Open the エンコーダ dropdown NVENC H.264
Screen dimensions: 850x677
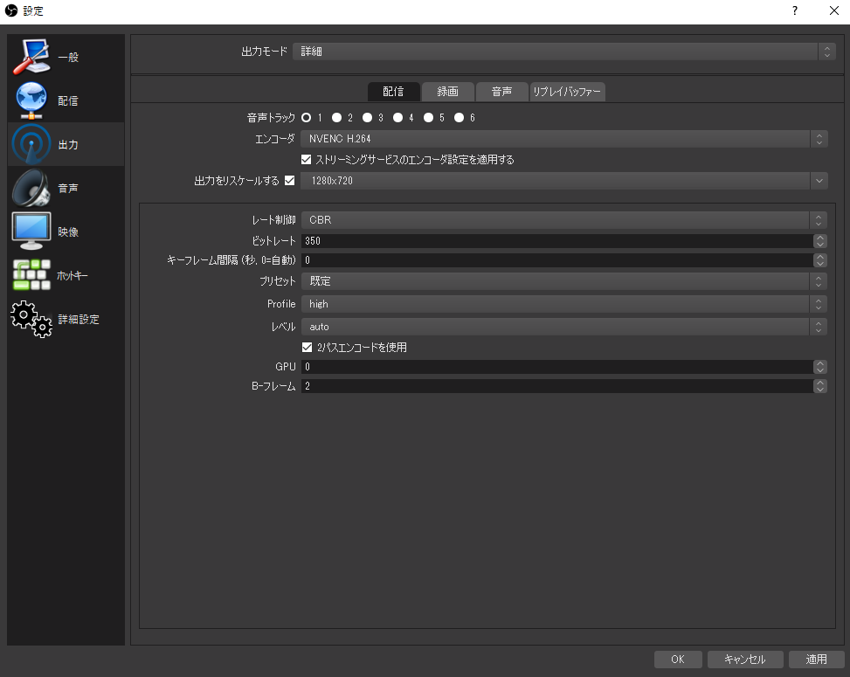tap(564, 139)
